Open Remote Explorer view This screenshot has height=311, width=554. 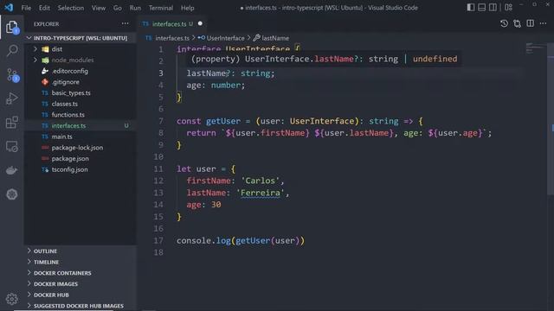tap(11, 147)
